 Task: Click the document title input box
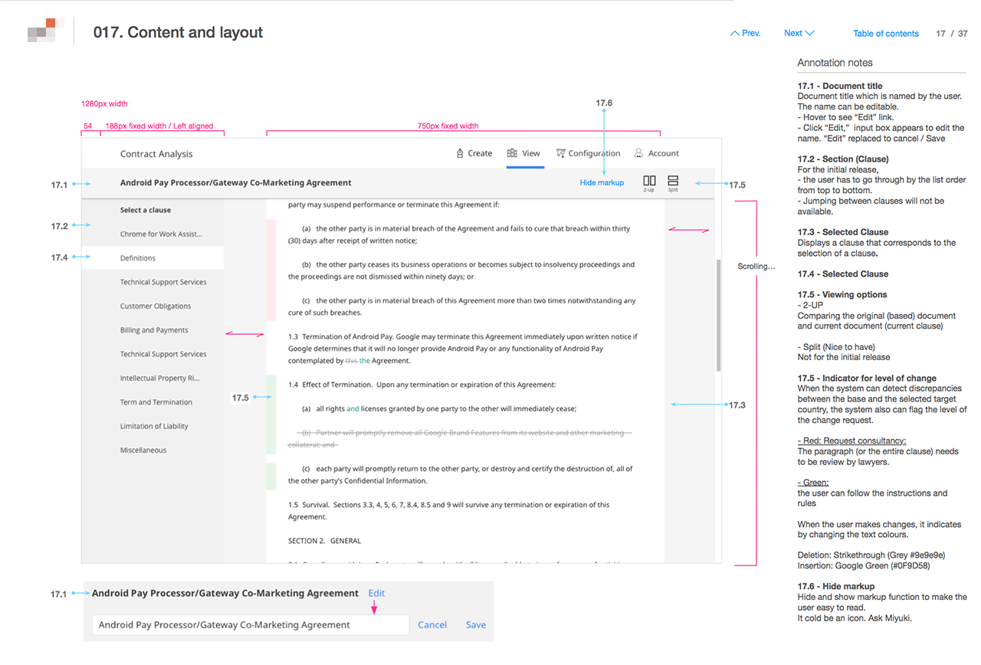point(251,624)
